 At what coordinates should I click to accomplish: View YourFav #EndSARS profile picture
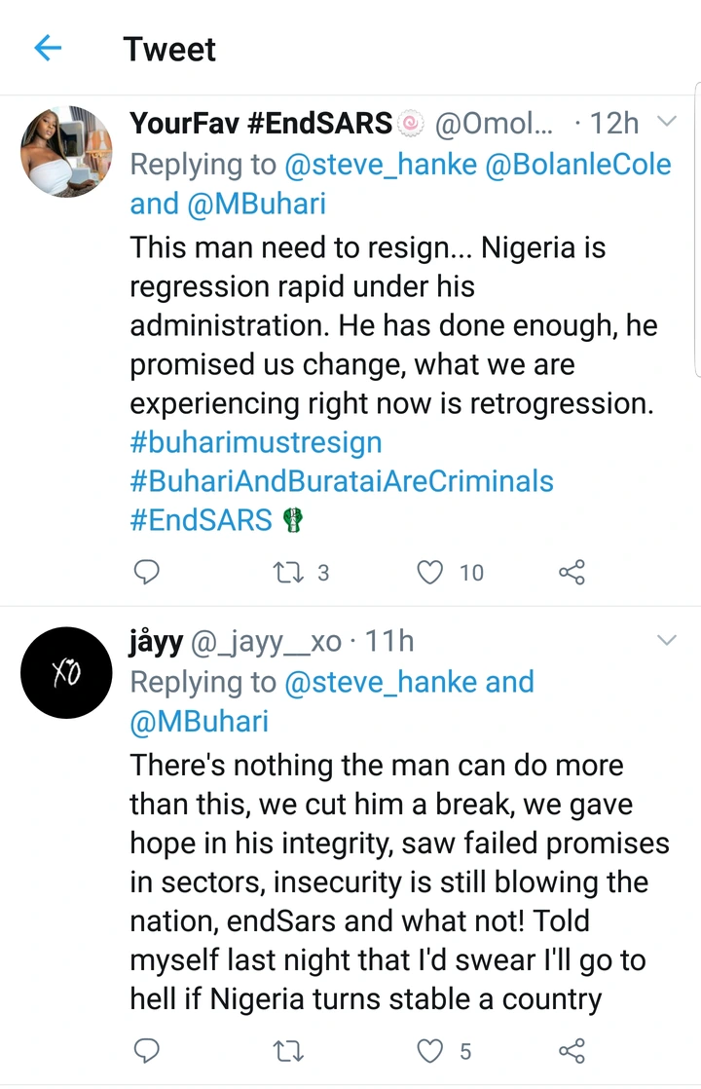click(x=66, y=152)
